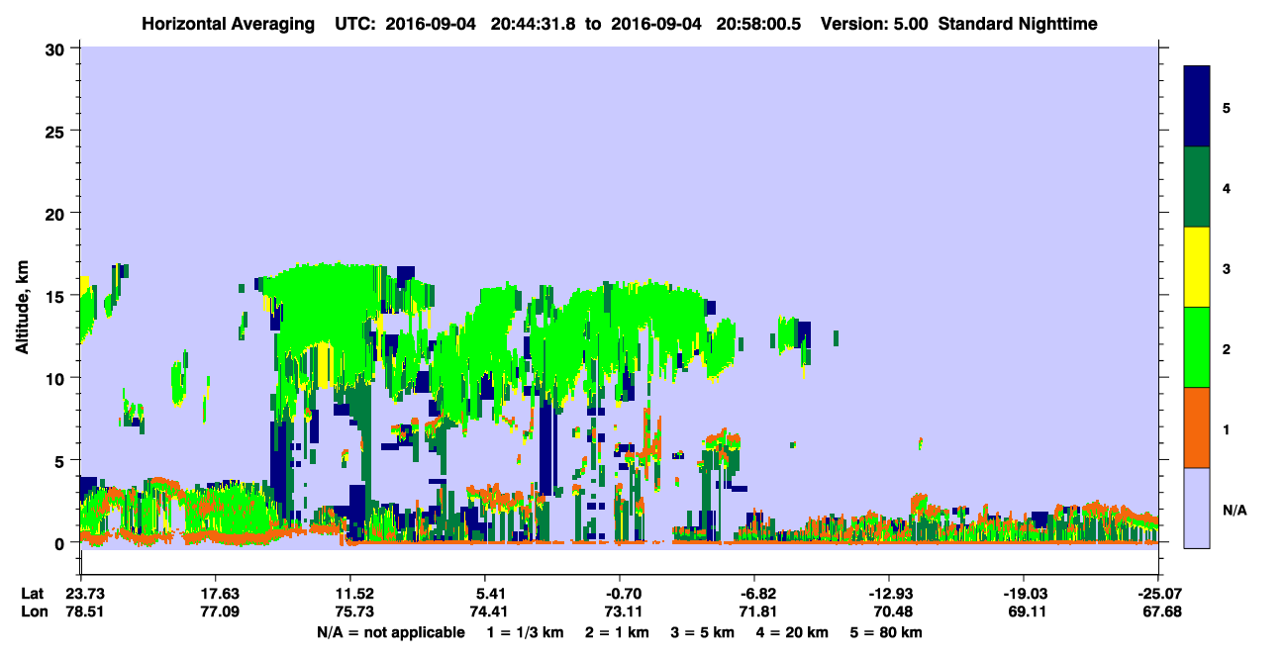Click the dark blue color swatch labeled 5
The height and width of the screenshot is (660, 1287).
1197,107
